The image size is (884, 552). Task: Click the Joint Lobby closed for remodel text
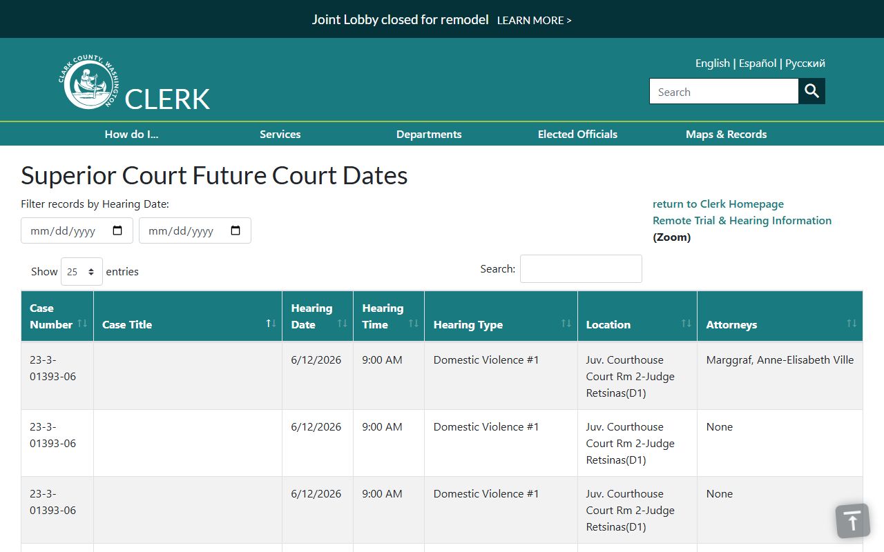[401, 19]
